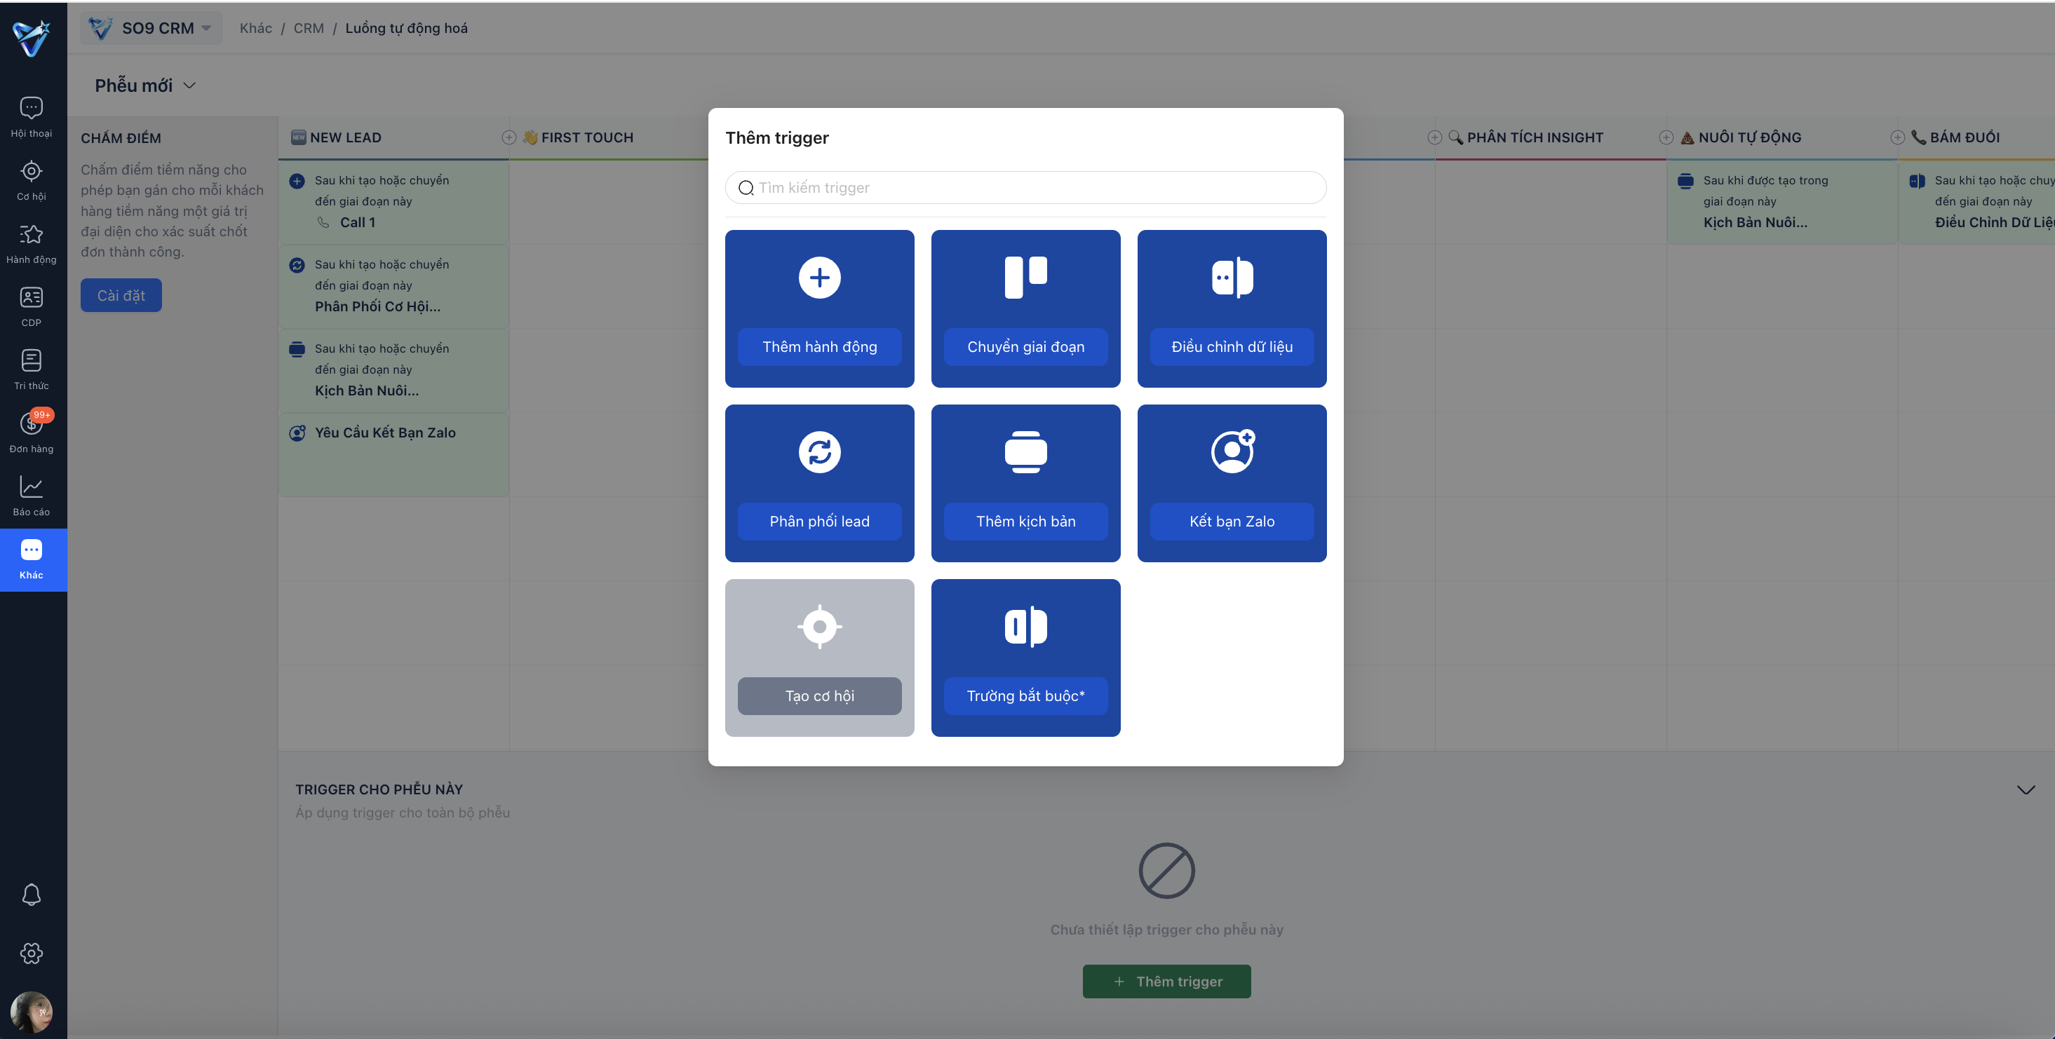
Task: Click the green Thêm trigger button
Action: 1166,981
